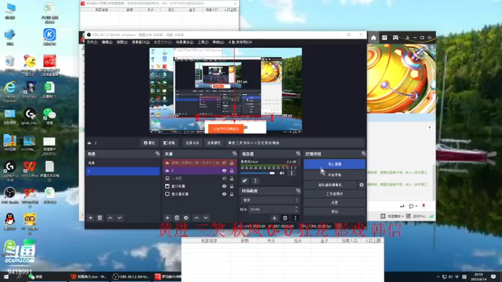Move the selected scene down
This screenshot has width=502, height=282.
(119, 218)
